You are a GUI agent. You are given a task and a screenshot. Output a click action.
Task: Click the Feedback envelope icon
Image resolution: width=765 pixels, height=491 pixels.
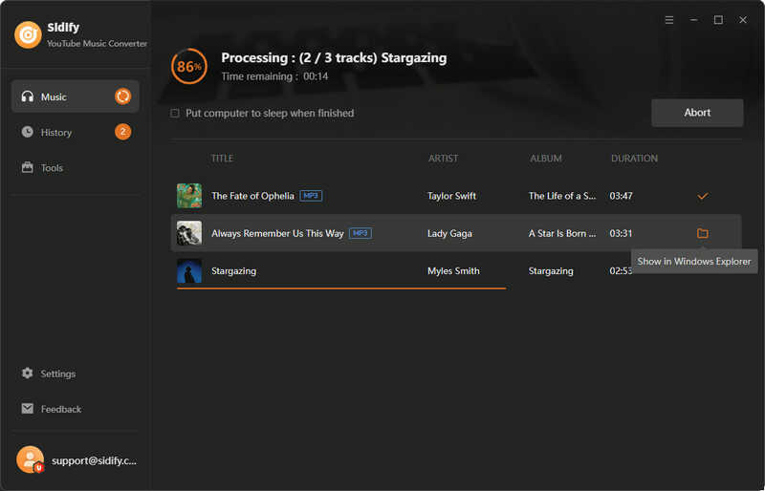(28, 409)
